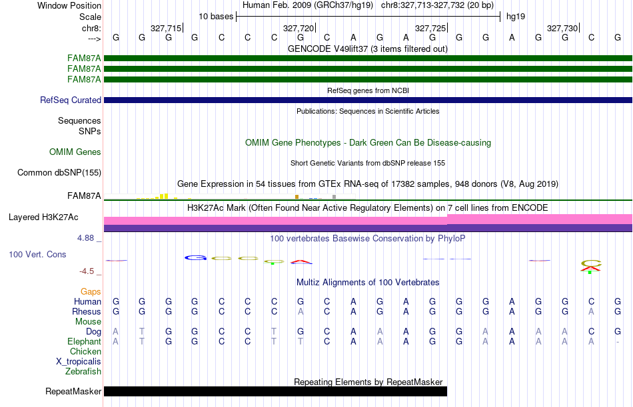Viewport: 633px width, 407px height.
Task: Click the OMIM Genes track label
Action: tap(75, 152)
